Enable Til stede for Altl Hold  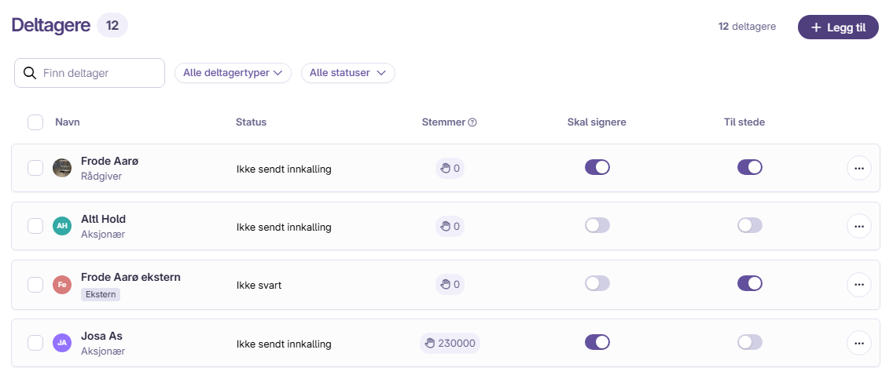[x=750, y=226]
